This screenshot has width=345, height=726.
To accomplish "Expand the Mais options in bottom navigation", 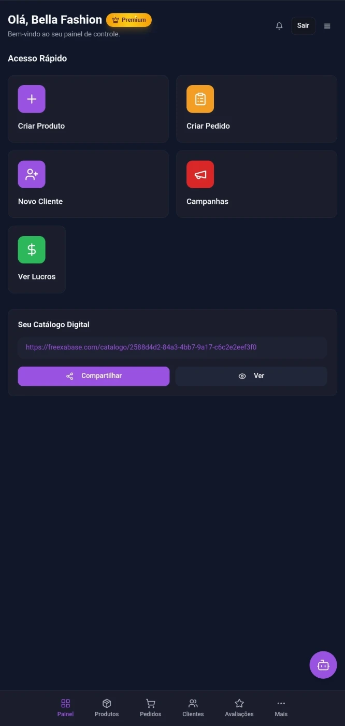I will (281, 708).
